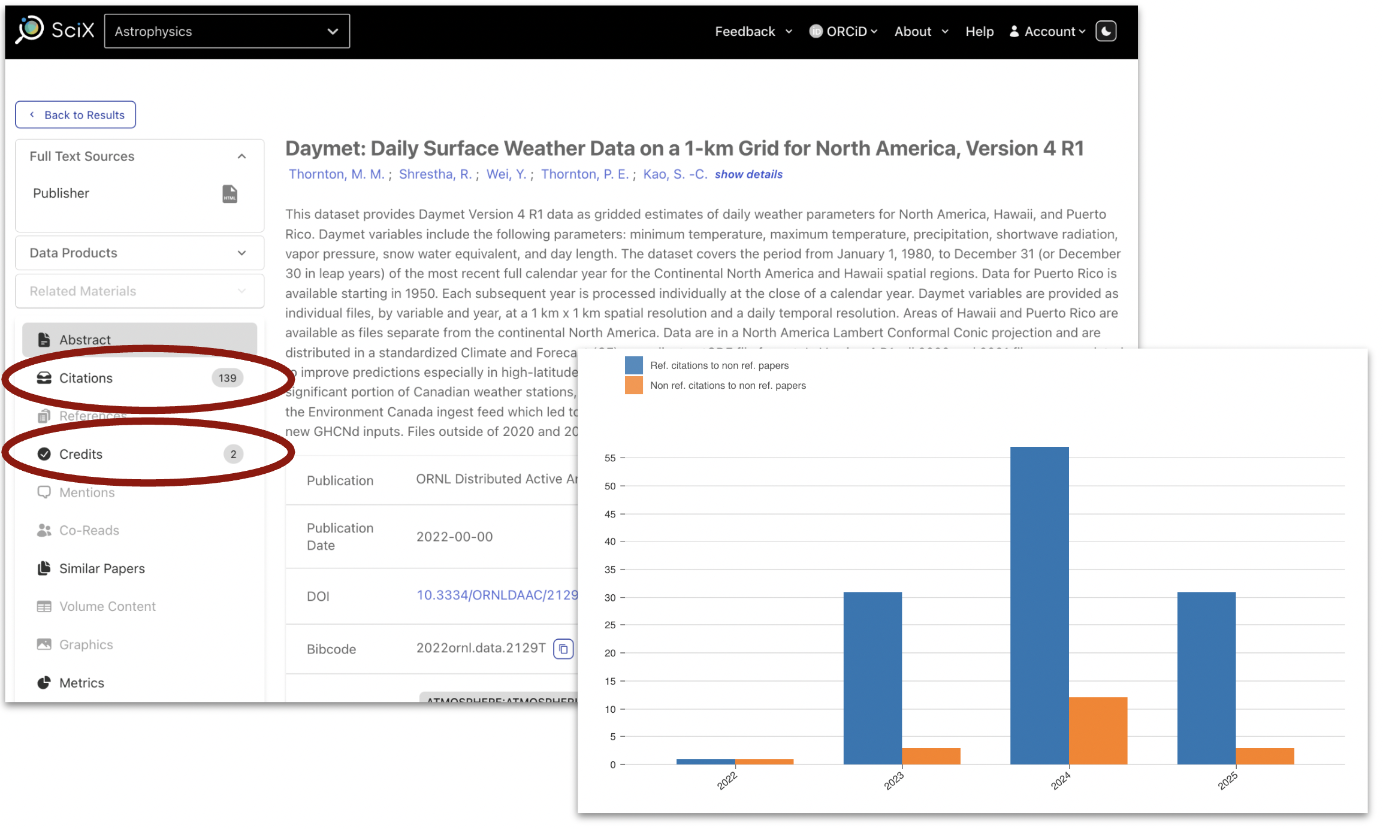
Task: Click the tall blue 2024 chart bar
Action: tap(1039, 605)
